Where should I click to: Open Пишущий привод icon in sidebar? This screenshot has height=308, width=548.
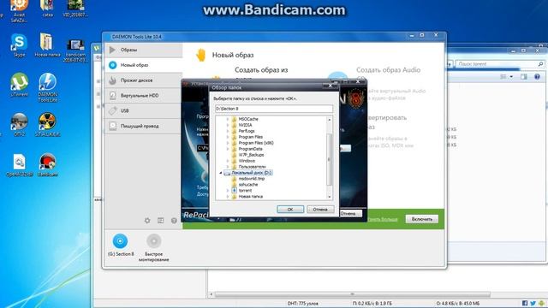pos(112,126)
